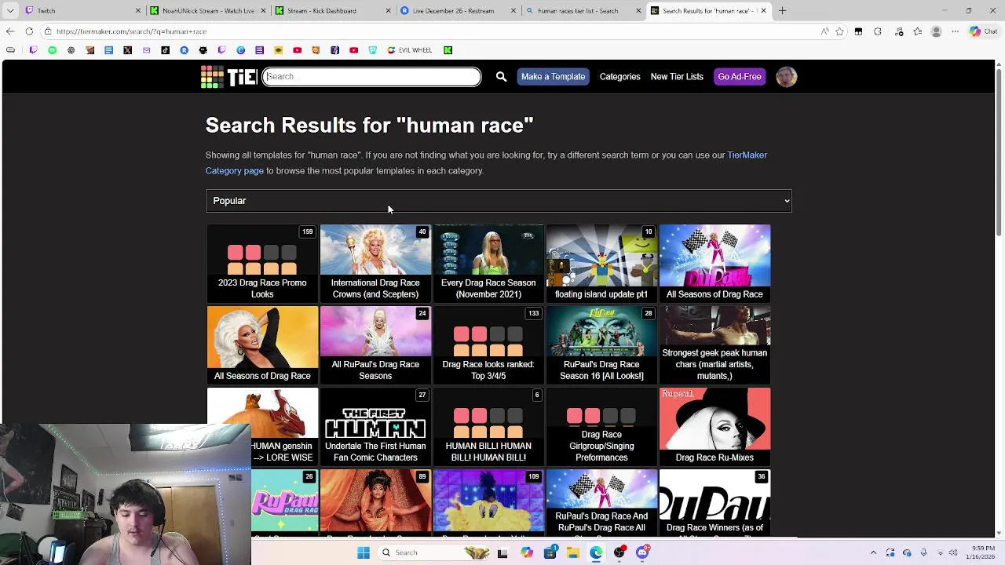Open the Spotify bookmark icon

[52, 50]
